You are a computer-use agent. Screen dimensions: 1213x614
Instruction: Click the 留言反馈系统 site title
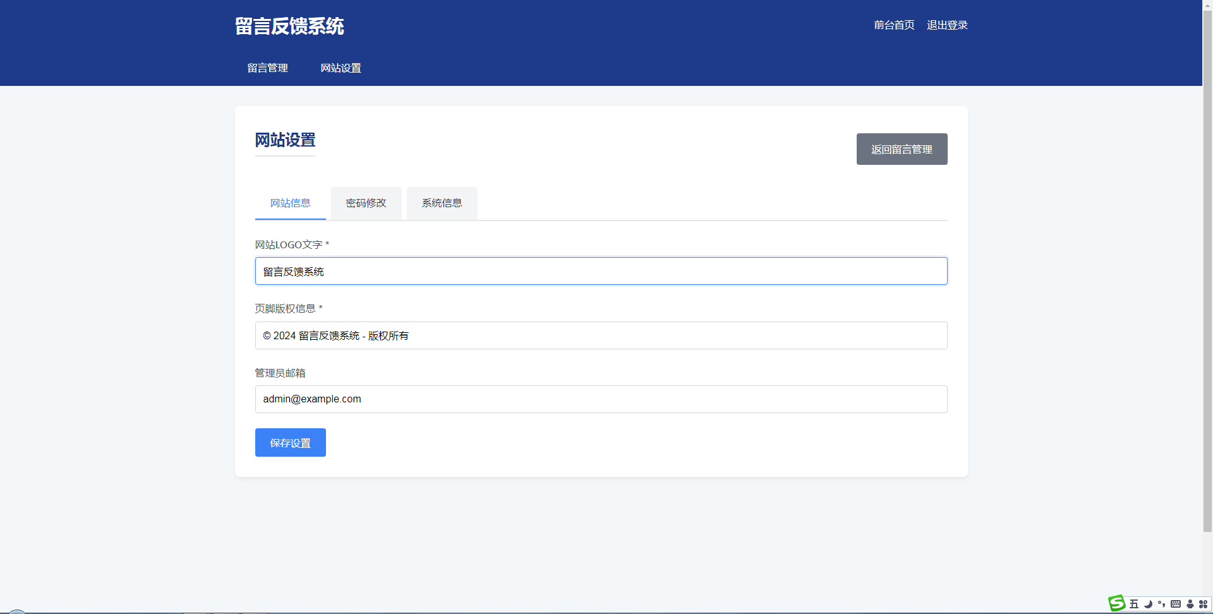(x=289, y=26)
